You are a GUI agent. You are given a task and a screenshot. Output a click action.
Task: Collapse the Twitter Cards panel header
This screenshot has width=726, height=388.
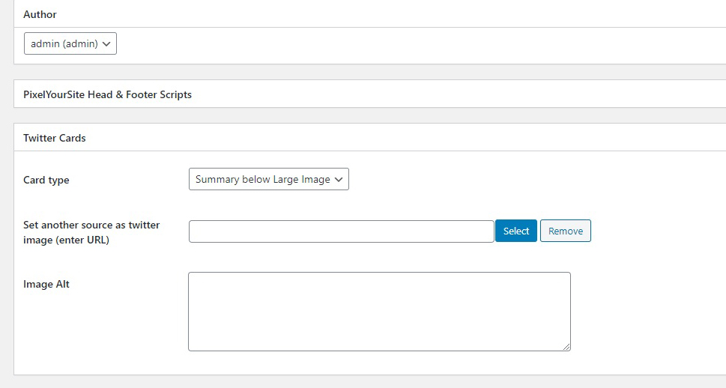point(369,138)
